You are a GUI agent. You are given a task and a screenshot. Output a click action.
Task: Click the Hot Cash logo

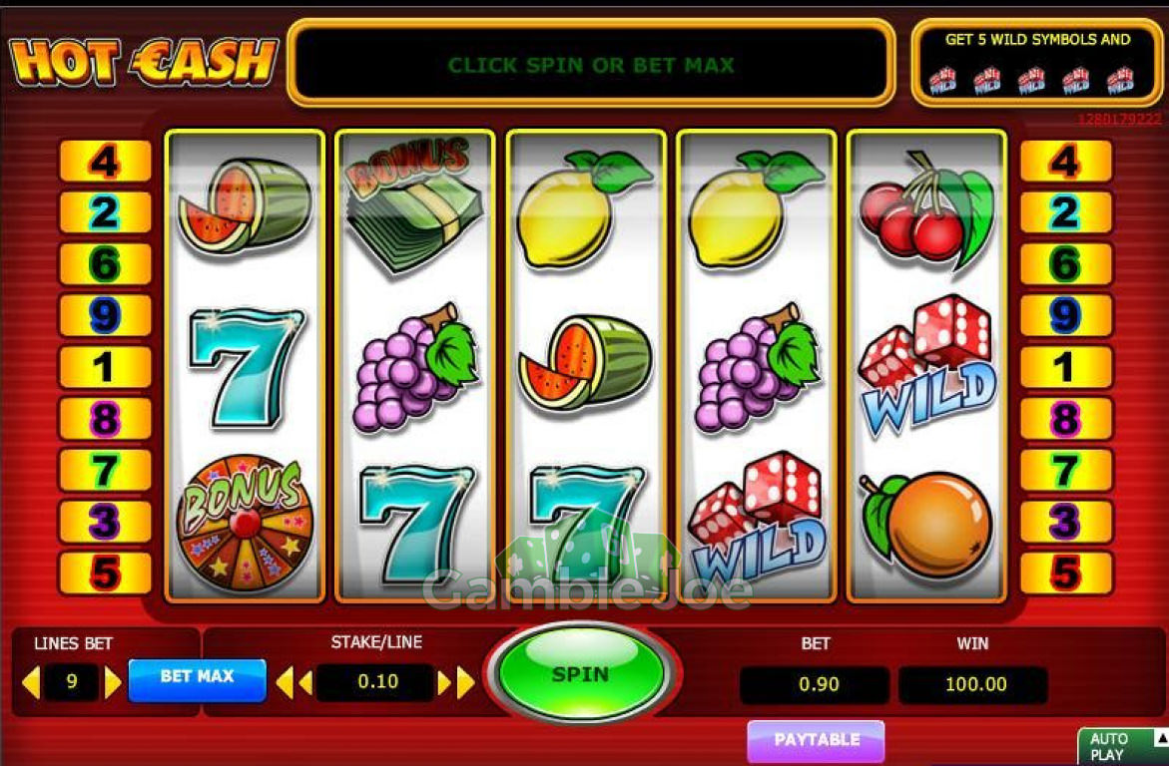click(x=144, y=61)
